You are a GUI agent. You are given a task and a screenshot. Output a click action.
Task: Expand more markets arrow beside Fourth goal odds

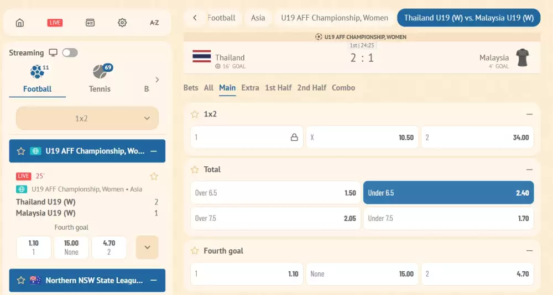pyautogui.click(x=147, y=247)
